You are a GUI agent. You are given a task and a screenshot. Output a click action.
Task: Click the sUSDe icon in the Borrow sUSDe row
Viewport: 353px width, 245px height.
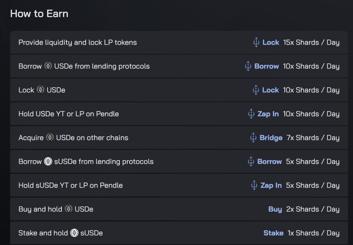[48, 161]
